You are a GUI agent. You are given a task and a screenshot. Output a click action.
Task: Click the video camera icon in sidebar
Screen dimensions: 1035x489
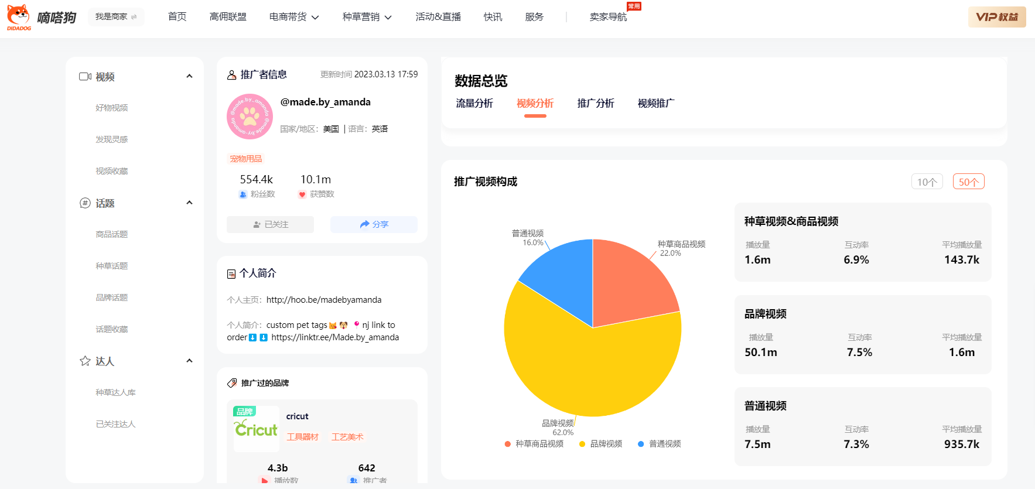coord(85,77)
